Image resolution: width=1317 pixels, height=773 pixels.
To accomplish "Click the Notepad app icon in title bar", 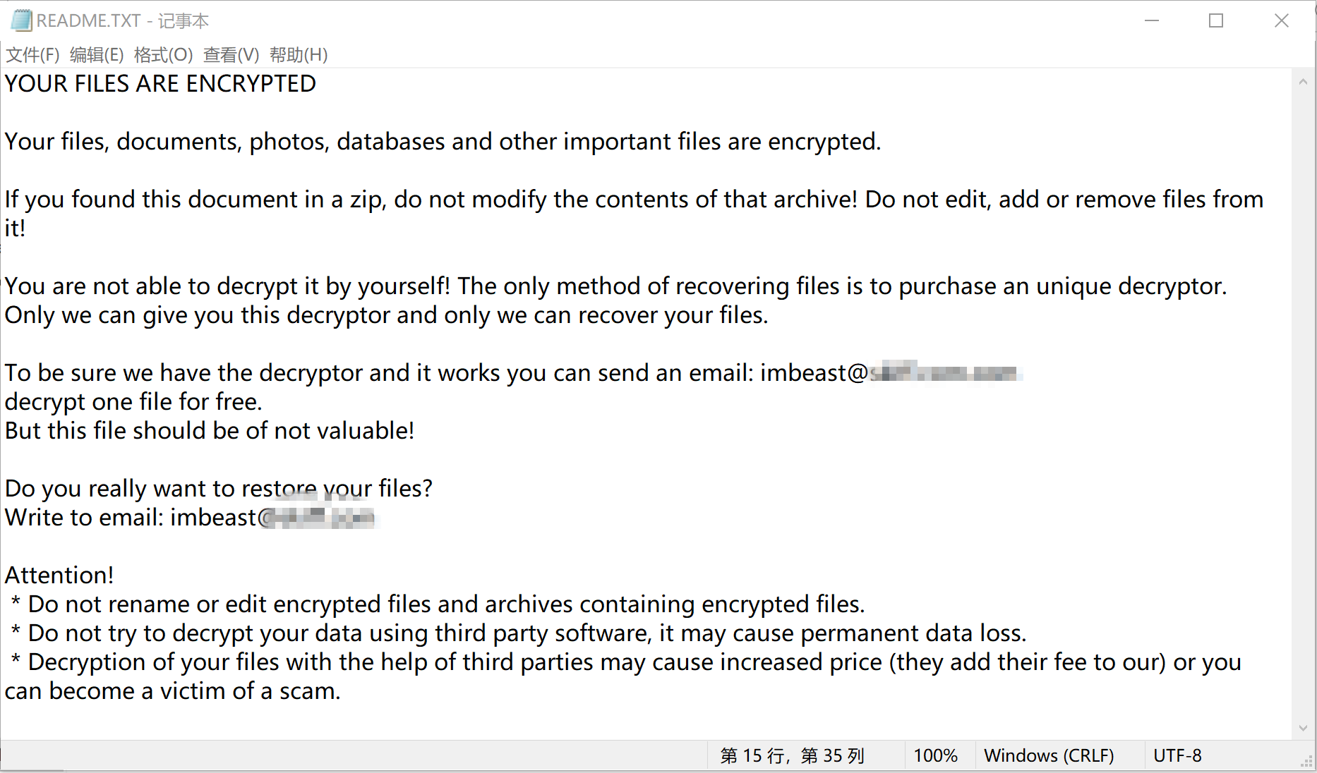I will [21, 20].
